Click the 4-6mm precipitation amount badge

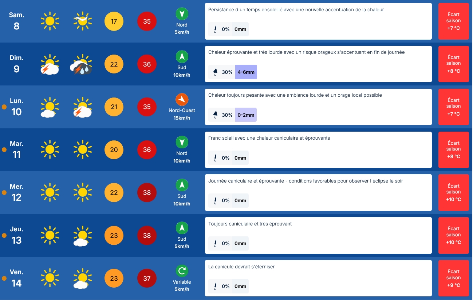(246, 72)
